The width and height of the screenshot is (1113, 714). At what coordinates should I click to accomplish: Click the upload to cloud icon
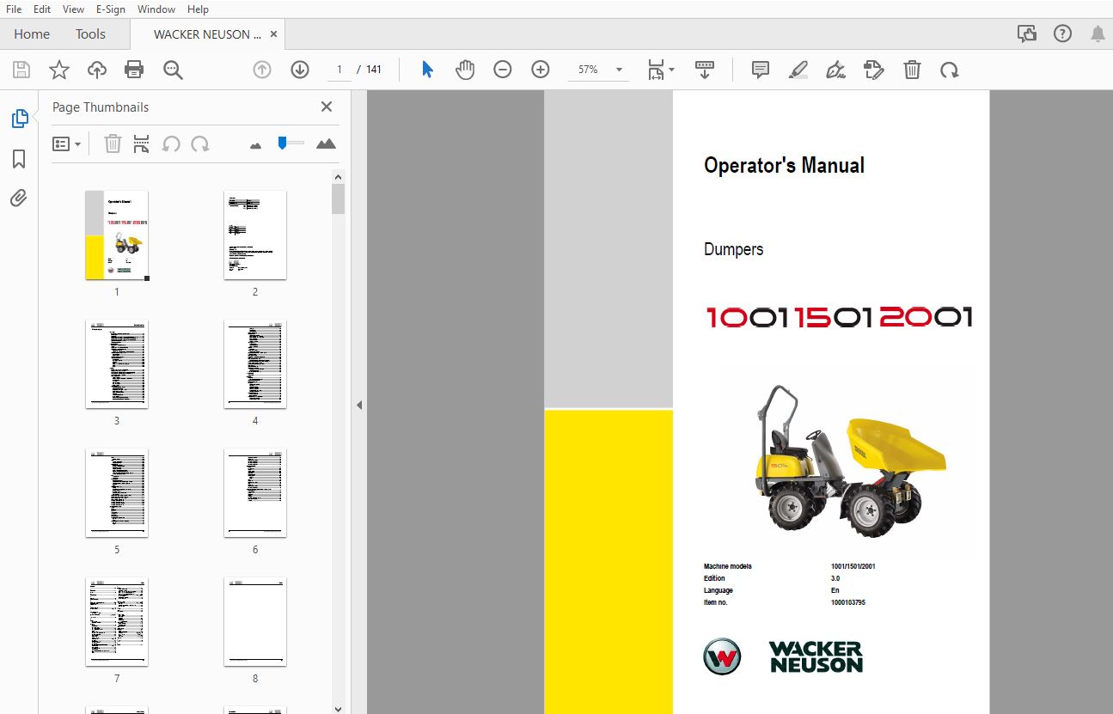[x=97, y=70]
